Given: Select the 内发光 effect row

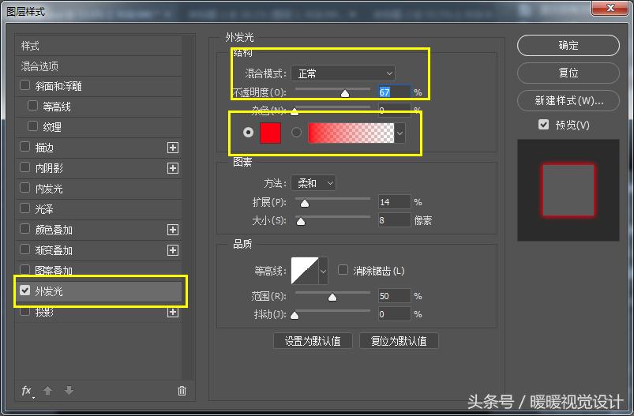Looking at the screenshot, I should click(99, 189).
